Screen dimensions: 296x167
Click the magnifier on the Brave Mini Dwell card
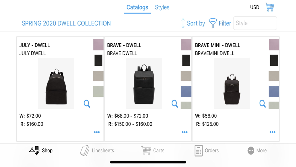coord(262,104)
